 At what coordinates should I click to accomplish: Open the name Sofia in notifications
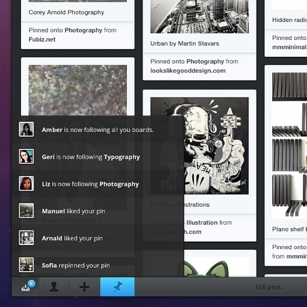49,265
